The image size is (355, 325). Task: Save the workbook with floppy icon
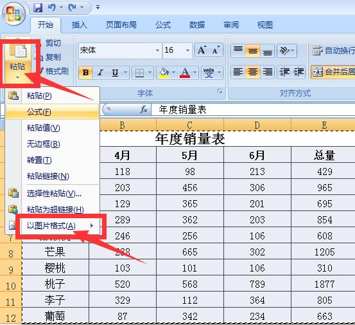pos(38,8)
